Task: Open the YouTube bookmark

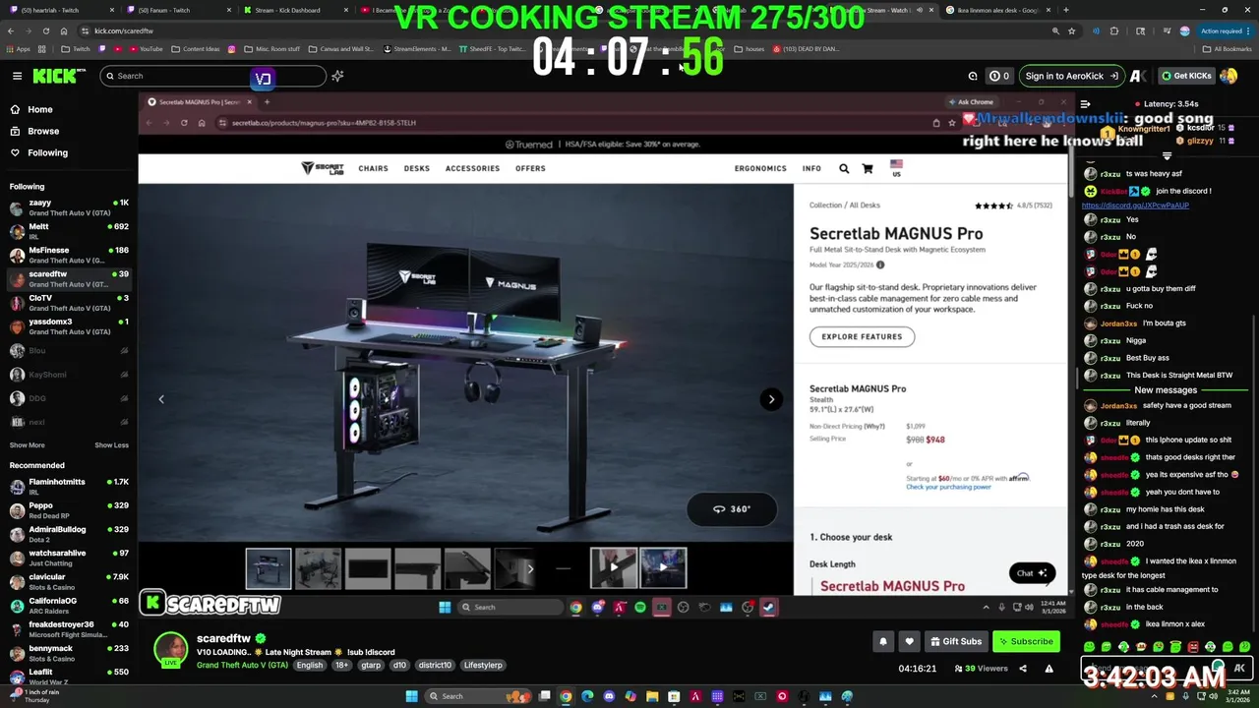Action: [x=146, y=48]
